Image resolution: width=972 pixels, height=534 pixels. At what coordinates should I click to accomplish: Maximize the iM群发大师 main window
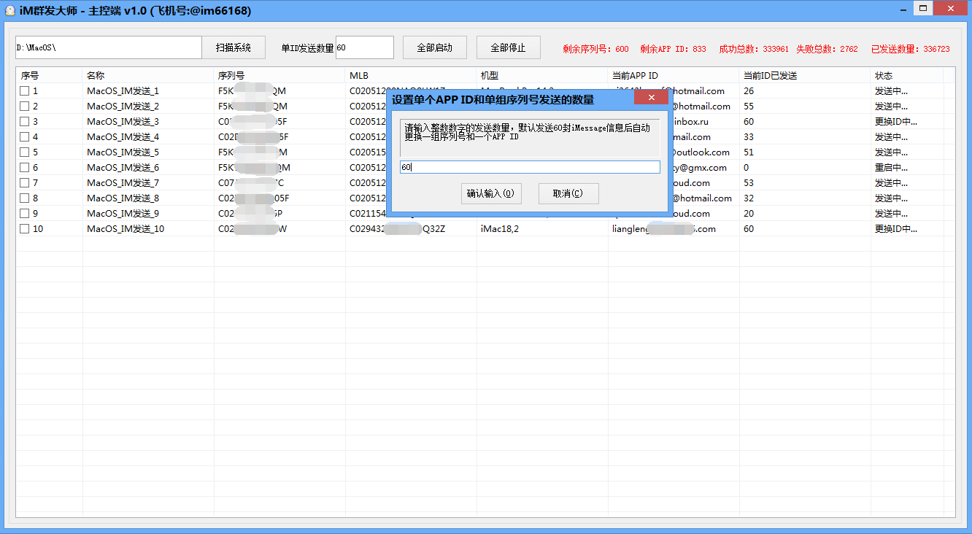pyautogui.click(x=923, y=8)
